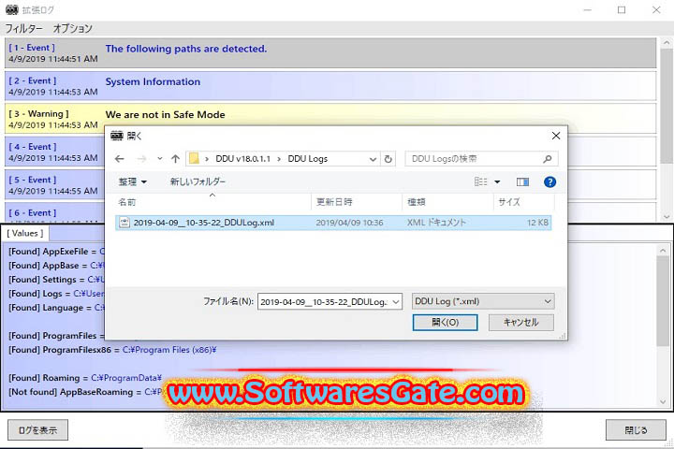Go back in the open dialog
Image resolution: width=674 pixels, height=449 pixels.
[120, 159]
